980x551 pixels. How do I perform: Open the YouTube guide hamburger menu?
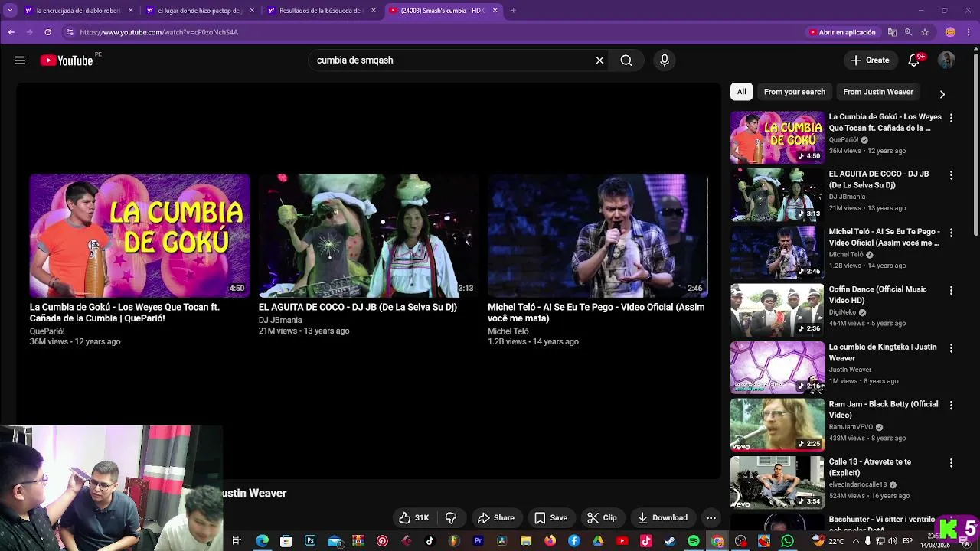[x=20, y=60]
